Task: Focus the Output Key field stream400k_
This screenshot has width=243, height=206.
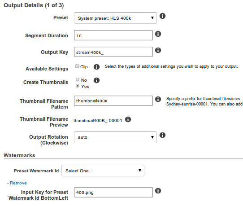Action: [x=113, y=52]
